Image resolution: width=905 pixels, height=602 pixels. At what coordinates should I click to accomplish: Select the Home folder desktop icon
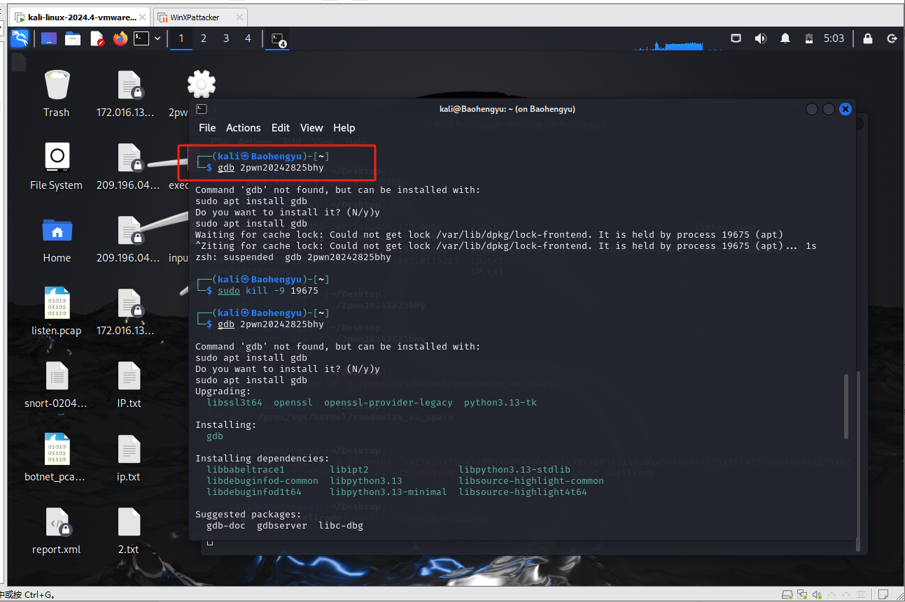click(57, 239)
